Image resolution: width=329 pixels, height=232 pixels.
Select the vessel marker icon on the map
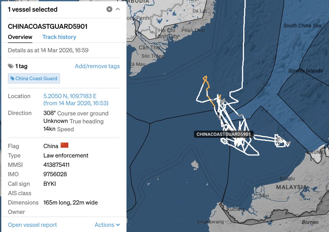click(224, 141)
